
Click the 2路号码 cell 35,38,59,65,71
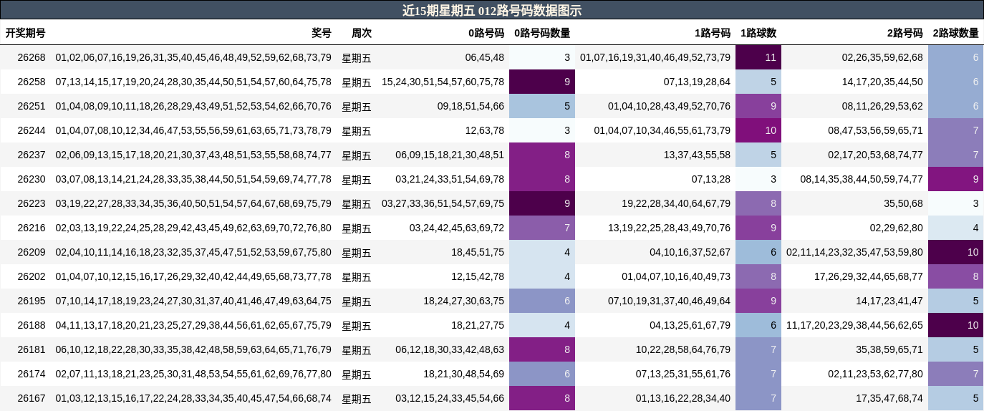coord(889,349)
